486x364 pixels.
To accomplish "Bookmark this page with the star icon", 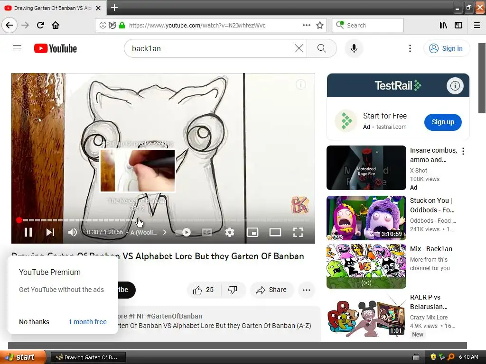I will [320, 25].
